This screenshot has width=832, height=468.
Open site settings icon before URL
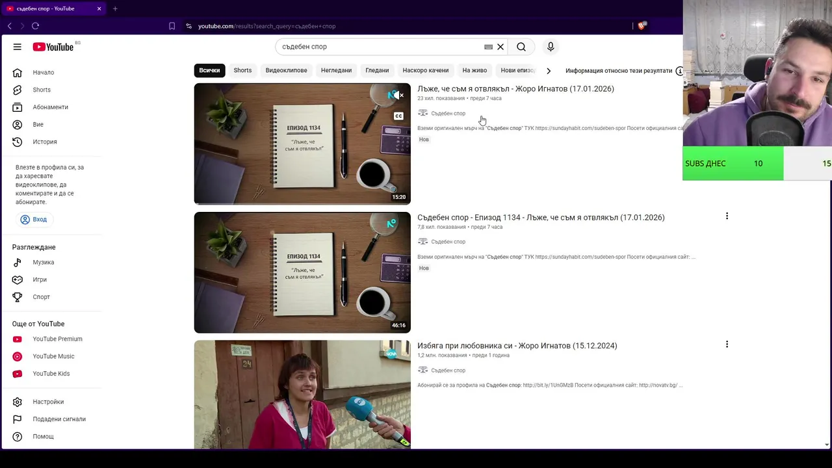(x=188, y=26)
